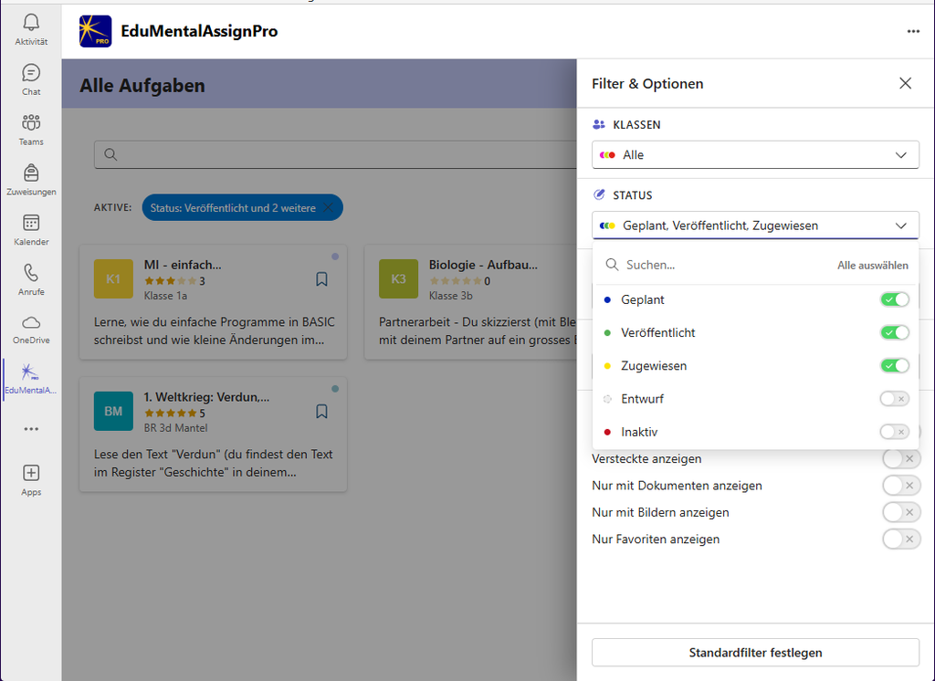This screenshot has height=681, width=935.
Task: Disable the Veröffentlicht status toggle
Action: pos(895,332)
